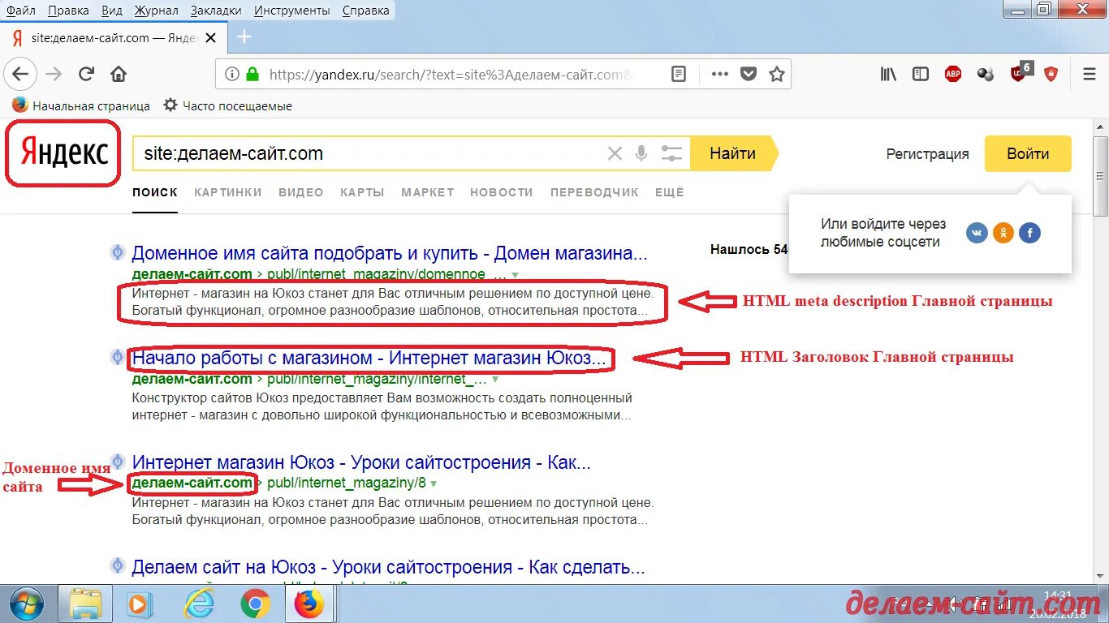Click the Найти search button

click(734, 153)
